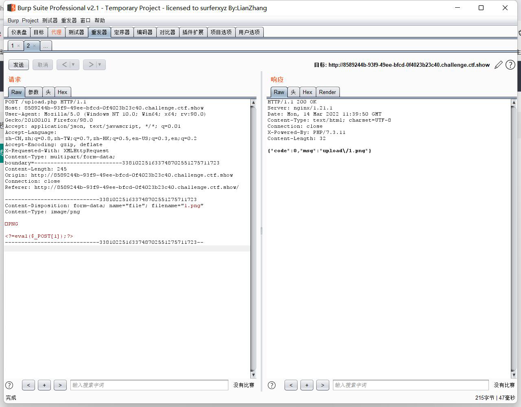521x407 pixels.
Task: Click the 发送 send button
Action: (19, 65)
